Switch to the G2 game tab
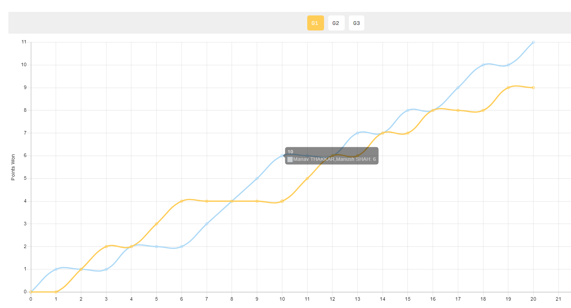Screen dimensions: 571x308 tap(336, 23)
